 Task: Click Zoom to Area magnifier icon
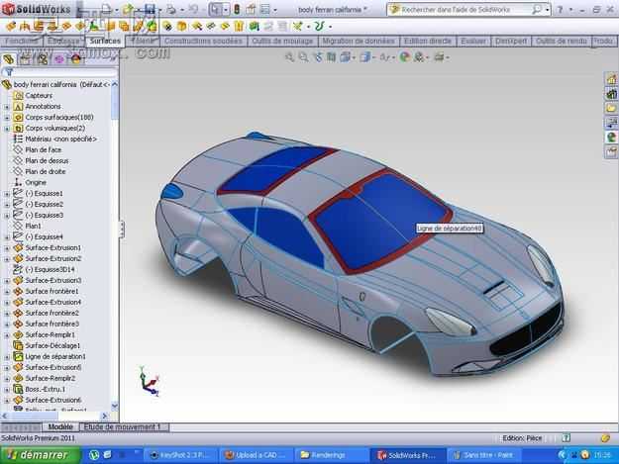[x=303, y=57]
